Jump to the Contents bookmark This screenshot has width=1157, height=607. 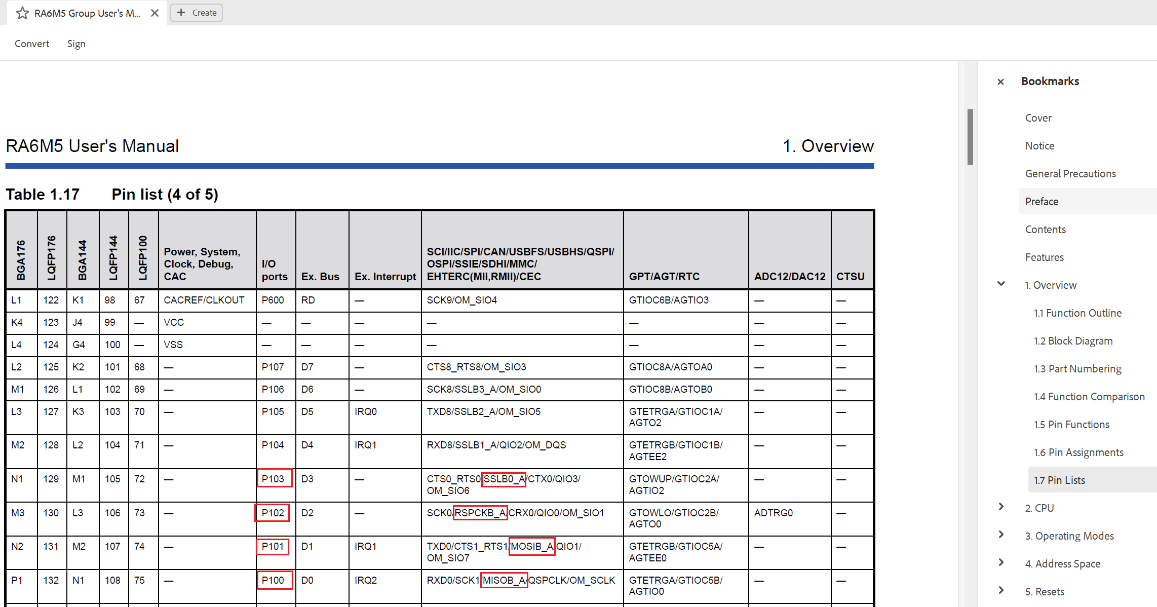[1045, 229]
